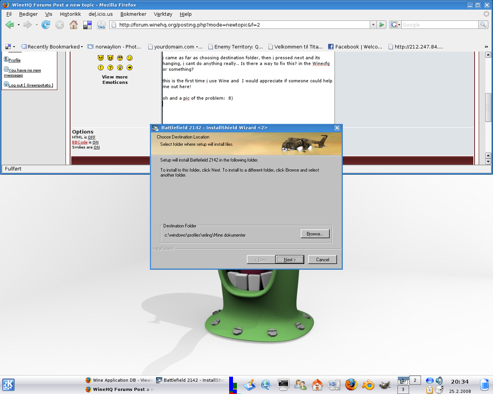This screenshot has width=493, height=394.
Task: Open View more Emoticons link
Action: pyautogui.click(x=115, y=79)
